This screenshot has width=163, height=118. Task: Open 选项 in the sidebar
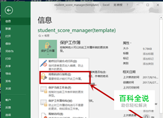pos(16,115)
